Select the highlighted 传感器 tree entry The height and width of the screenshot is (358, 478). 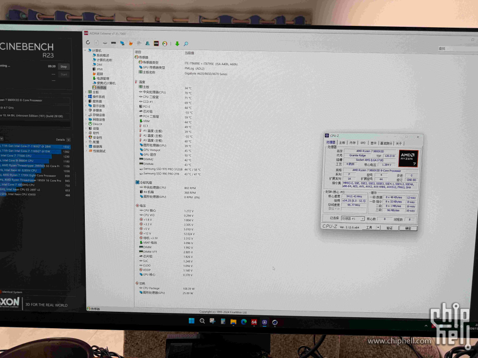[99, 88]
